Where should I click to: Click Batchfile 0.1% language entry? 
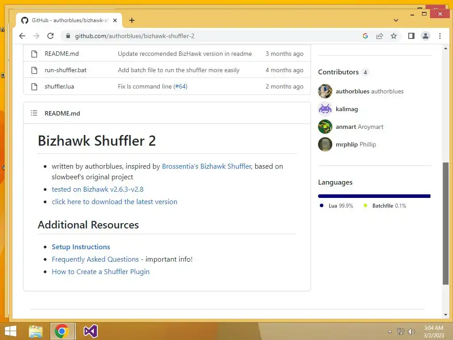click(x=385, y=206)
